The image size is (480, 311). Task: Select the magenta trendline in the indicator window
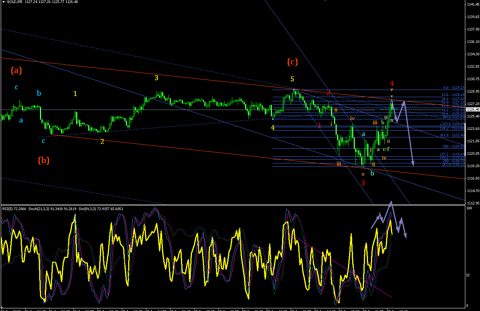[341, 266]
